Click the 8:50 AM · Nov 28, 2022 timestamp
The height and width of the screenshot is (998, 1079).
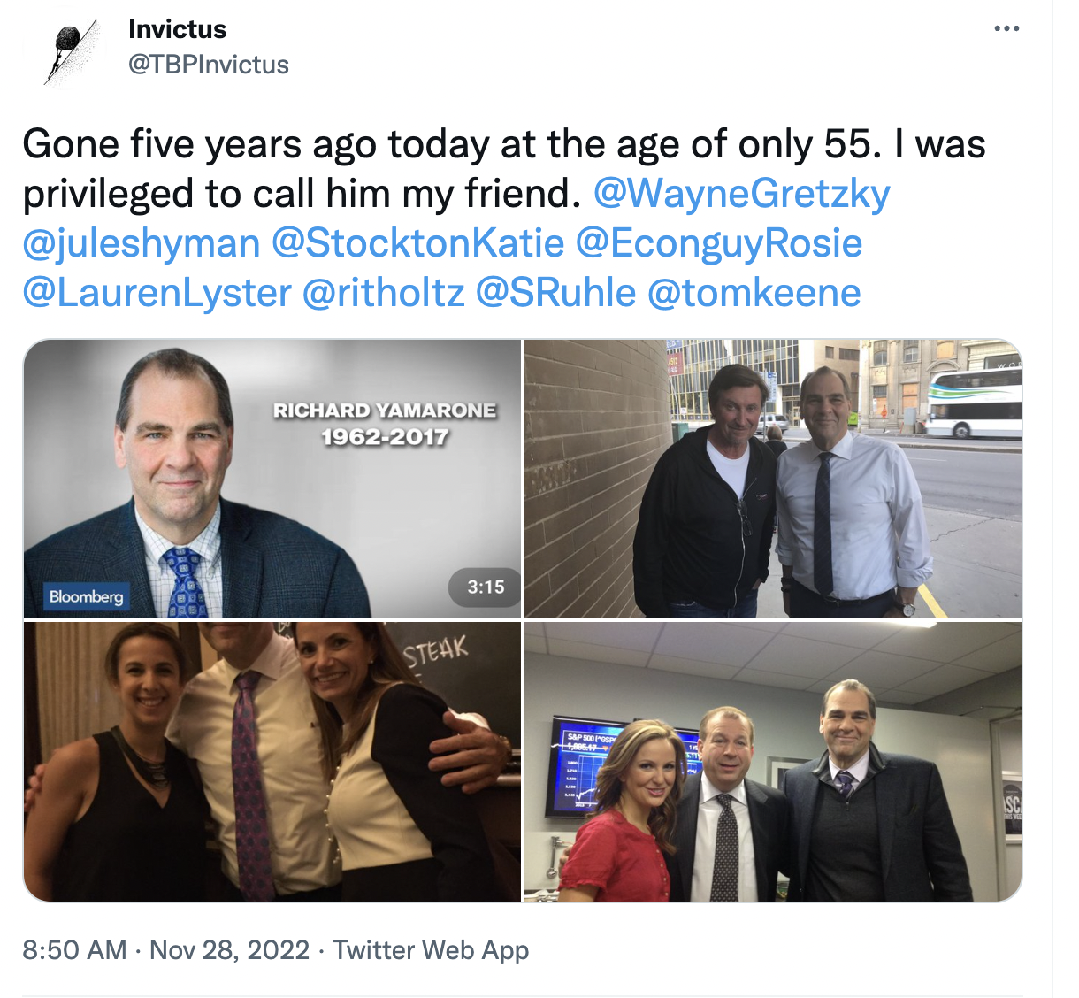165,950
